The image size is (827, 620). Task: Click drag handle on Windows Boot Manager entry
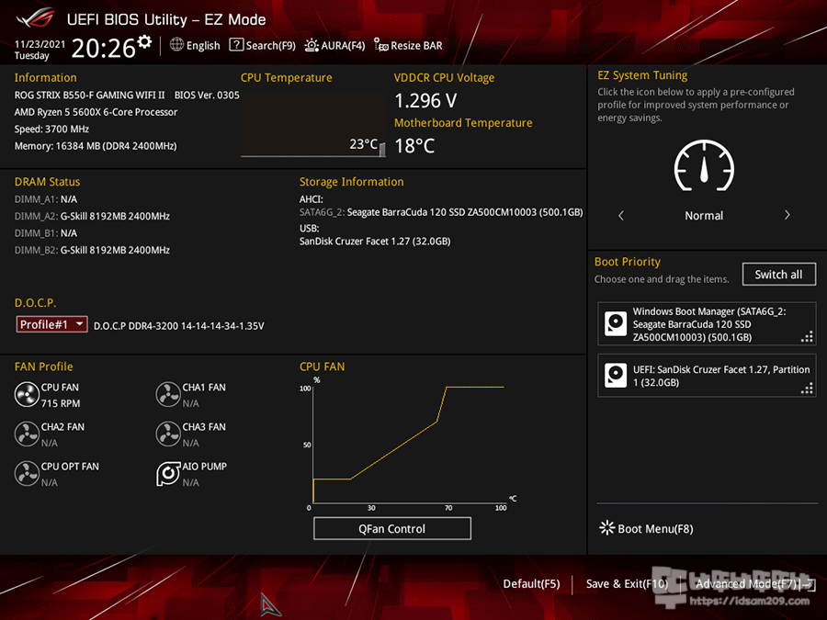[x=807, y=336]
